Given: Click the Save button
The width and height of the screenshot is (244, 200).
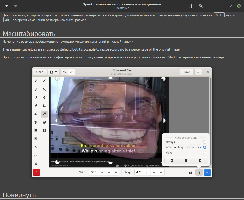Looking at the screenshot, I should click(x=187, y=72).
